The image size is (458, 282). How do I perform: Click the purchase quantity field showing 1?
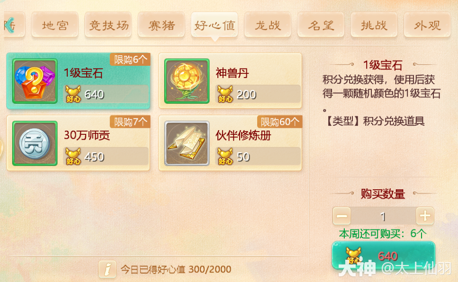[x=383, y=216]
